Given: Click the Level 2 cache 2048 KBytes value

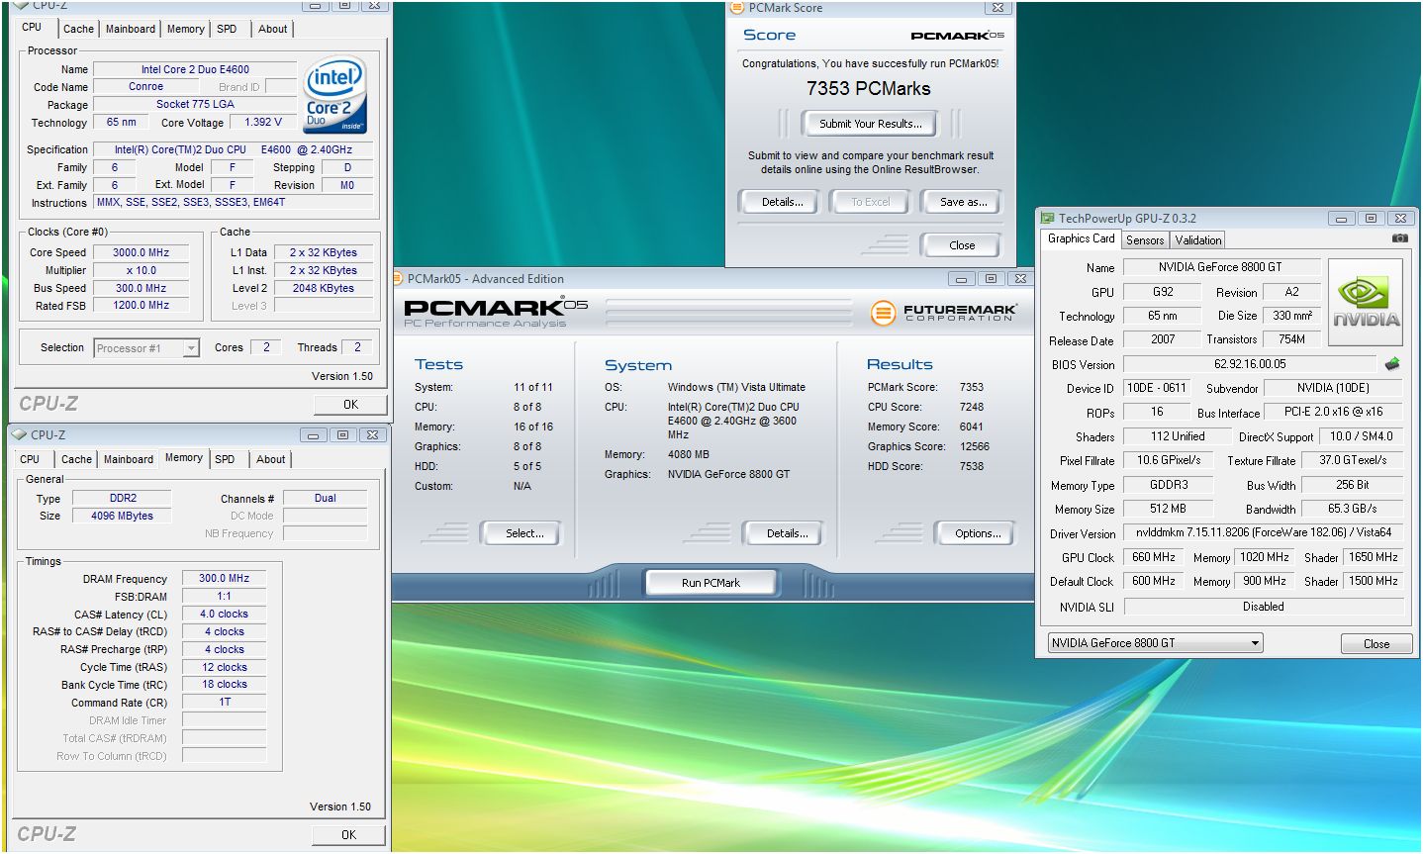Looking at the screenshot, I should coord(323,288).
